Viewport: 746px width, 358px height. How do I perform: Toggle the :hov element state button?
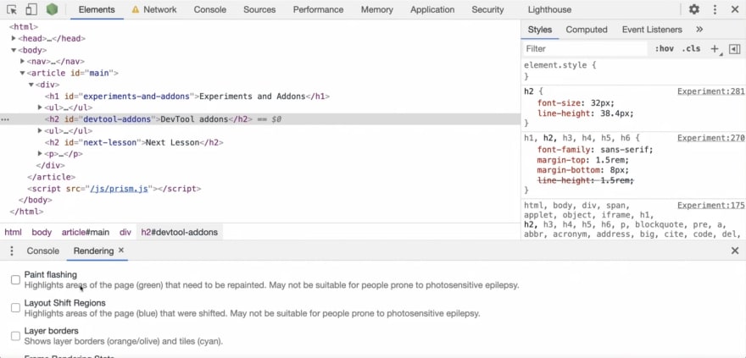click(664, 48)
